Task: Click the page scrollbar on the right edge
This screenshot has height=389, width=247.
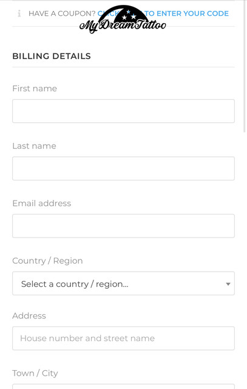Action: pos(245,66)
